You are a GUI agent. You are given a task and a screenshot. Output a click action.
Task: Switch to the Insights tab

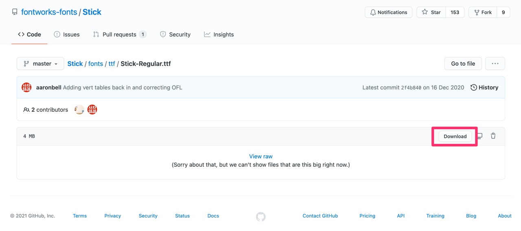(219, 35)
